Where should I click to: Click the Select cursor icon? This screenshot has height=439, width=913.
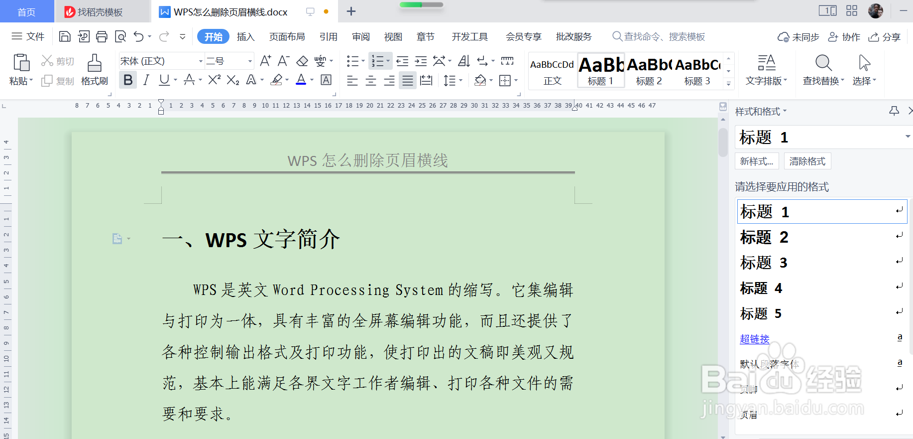point(864,63)
